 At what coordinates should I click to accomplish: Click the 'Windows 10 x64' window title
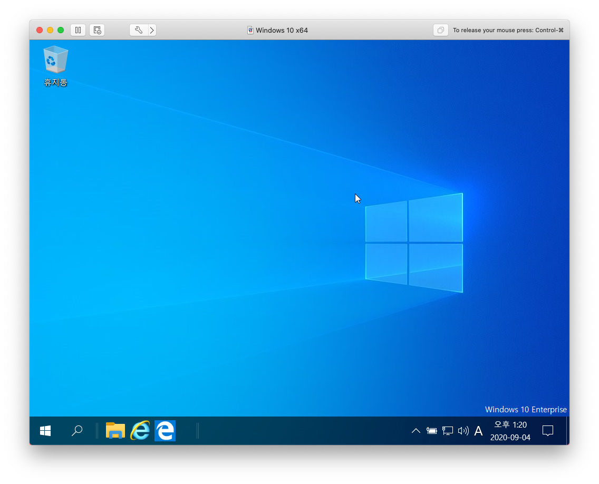tap(282, 30)
